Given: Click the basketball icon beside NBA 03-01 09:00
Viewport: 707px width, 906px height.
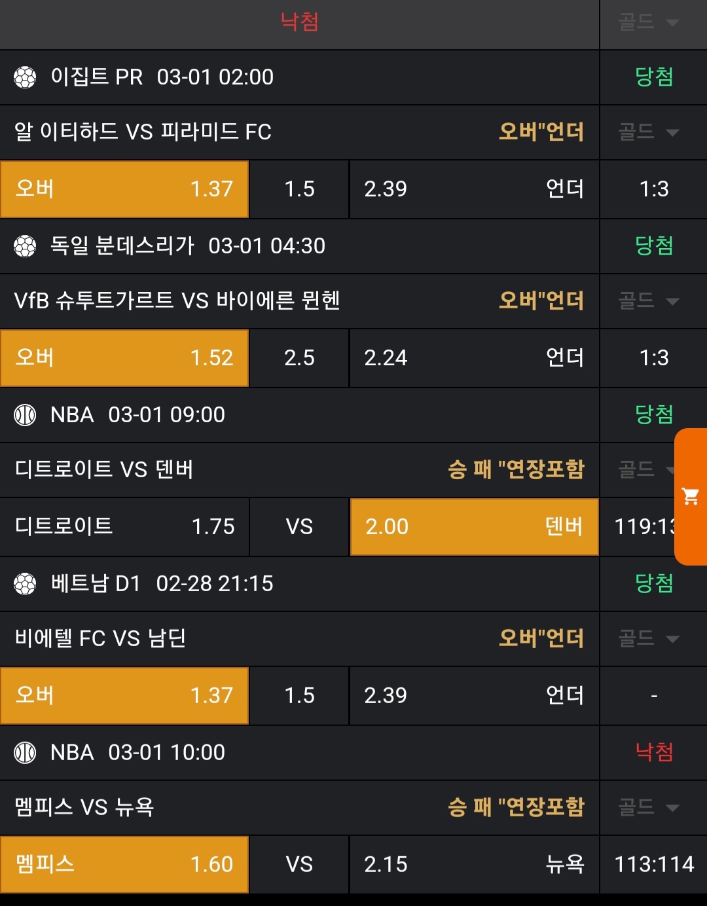Looking at the screenshot, I should tap(25, 415).
